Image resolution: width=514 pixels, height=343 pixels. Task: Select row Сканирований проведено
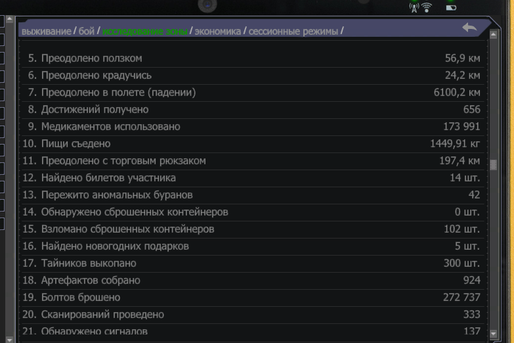click(x=253, y=315)
